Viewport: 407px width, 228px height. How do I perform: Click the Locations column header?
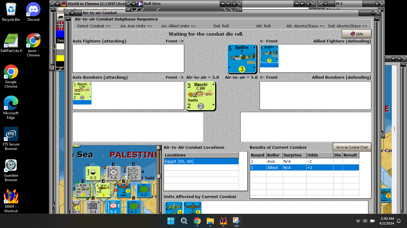(201, 155)
